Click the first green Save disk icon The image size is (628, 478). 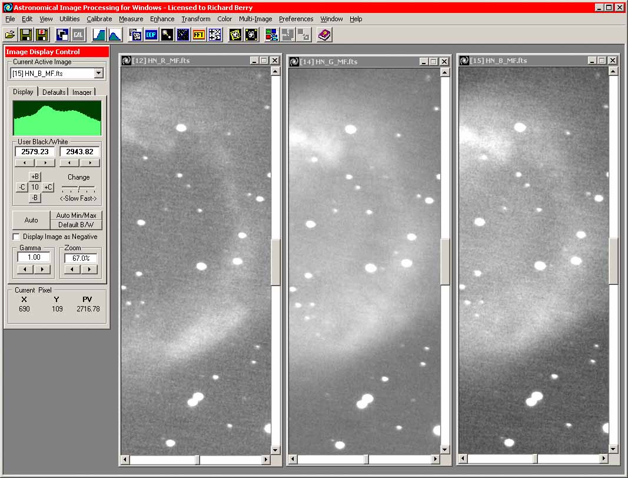tap(26, 35)
